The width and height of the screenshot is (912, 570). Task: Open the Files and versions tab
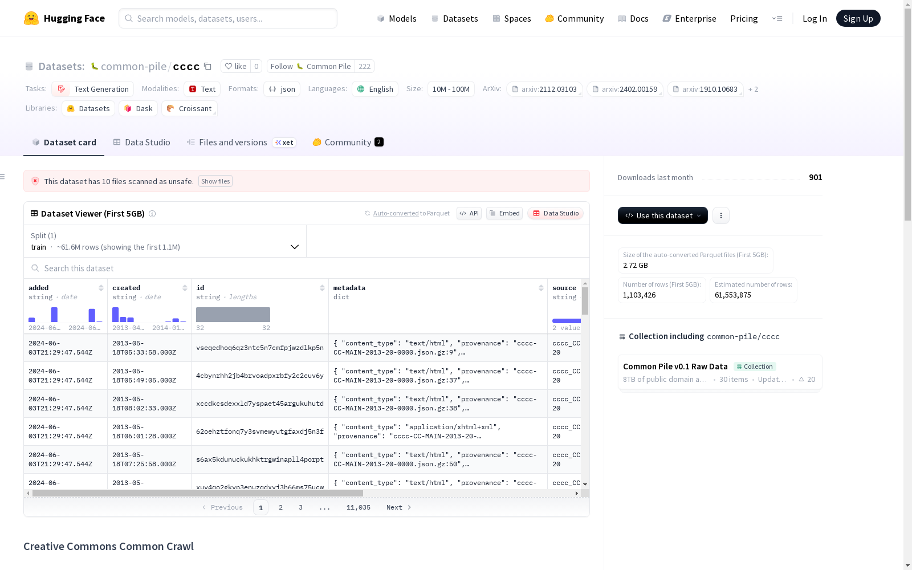241,142
